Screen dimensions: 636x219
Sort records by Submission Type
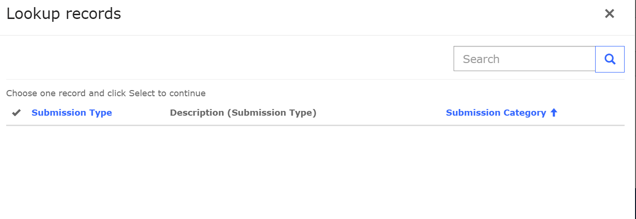click(72, 113)
